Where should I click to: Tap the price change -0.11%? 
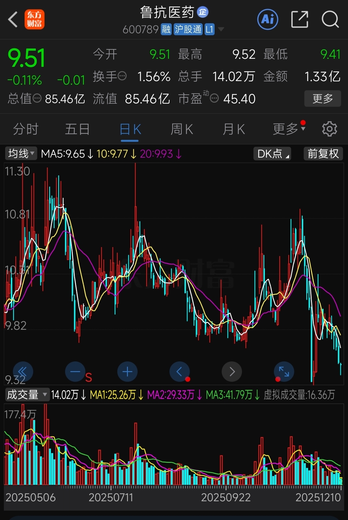pyautogui.click(x=24, y=80)
